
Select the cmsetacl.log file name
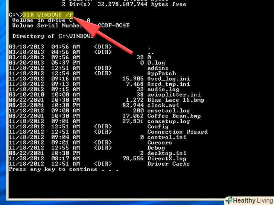(169, 111)
